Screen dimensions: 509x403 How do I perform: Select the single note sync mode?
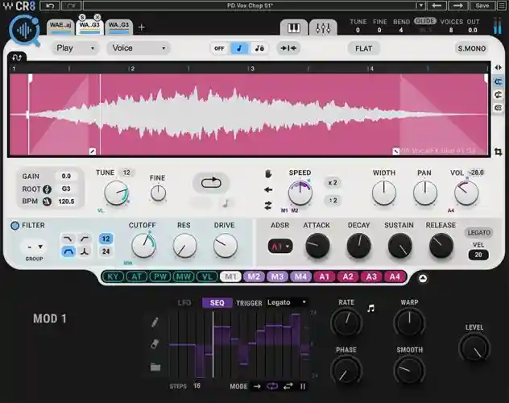[x=239, y=48]
